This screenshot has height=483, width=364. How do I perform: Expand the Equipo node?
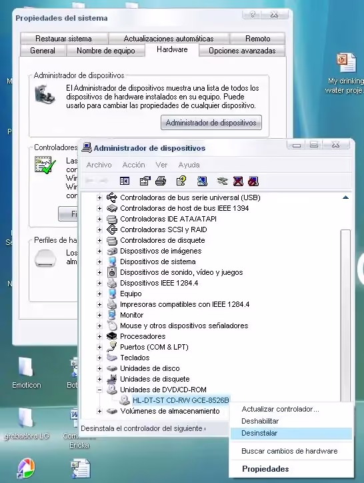99,294
